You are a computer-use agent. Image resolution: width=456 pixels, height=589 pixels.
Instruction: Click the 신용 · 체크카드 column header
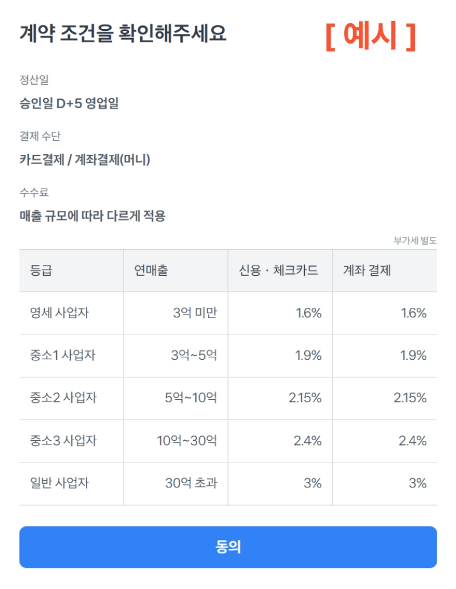click(278, 270)
